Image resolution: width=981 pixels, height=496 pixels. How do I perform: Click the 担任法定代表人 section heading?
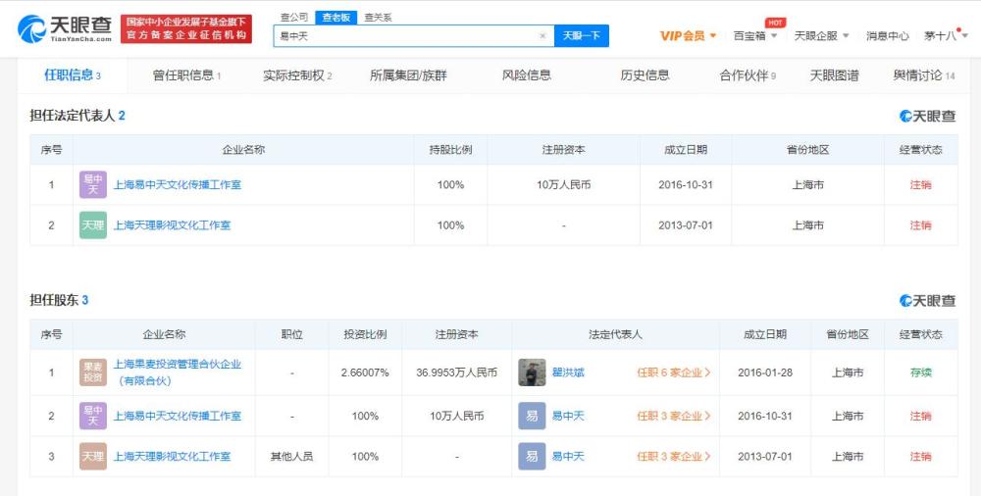coord(77,116)
